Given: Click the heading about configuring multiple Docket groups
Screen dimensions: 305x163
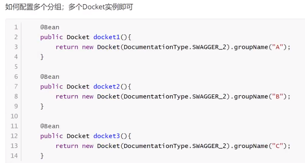Looking at the screenshot, I should (69, 7).
